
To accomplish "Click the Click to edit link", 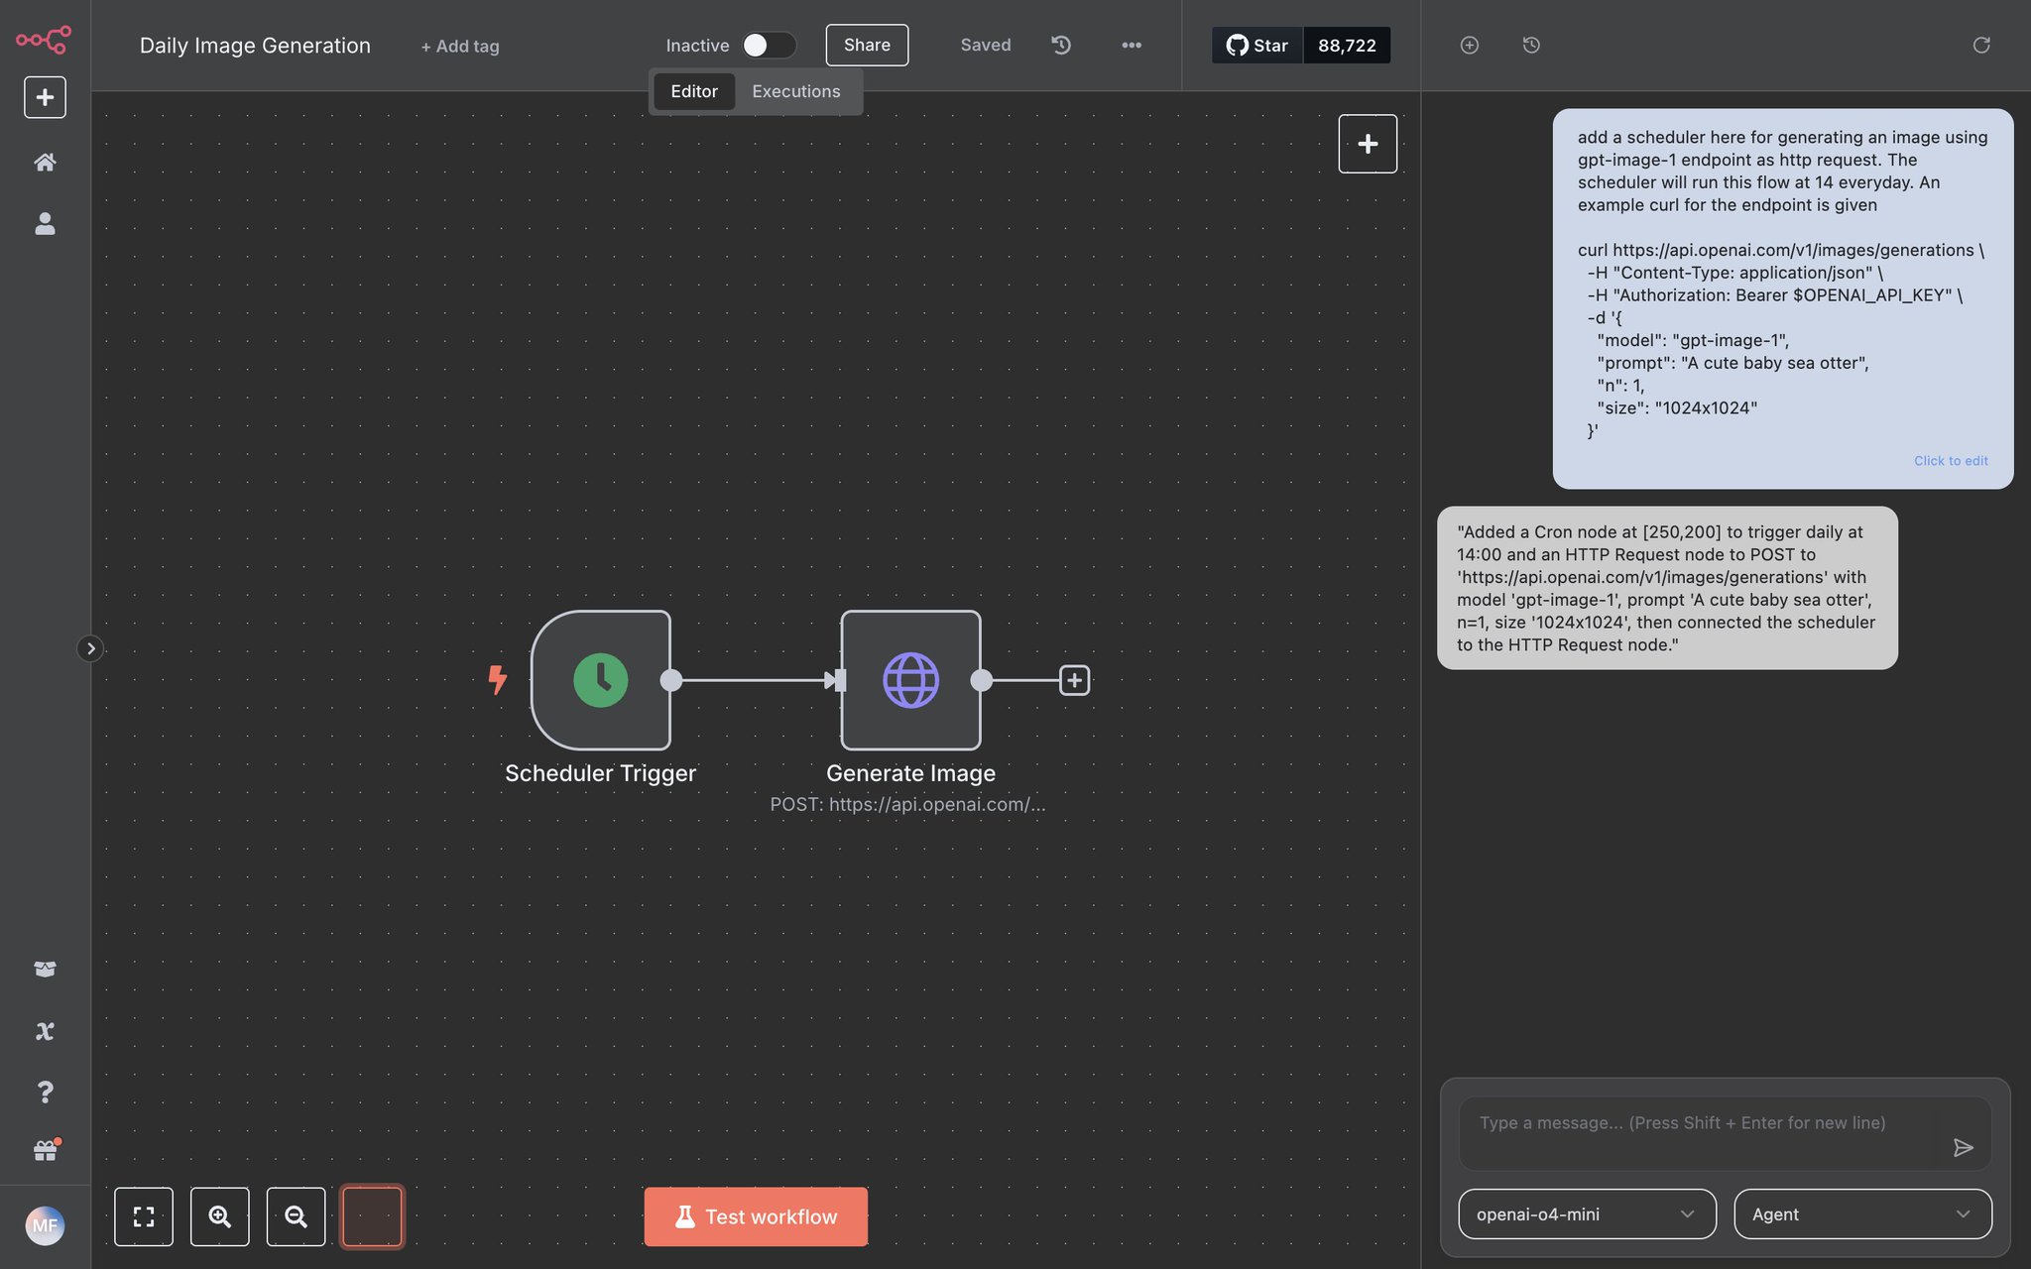I will (1951, 461).
